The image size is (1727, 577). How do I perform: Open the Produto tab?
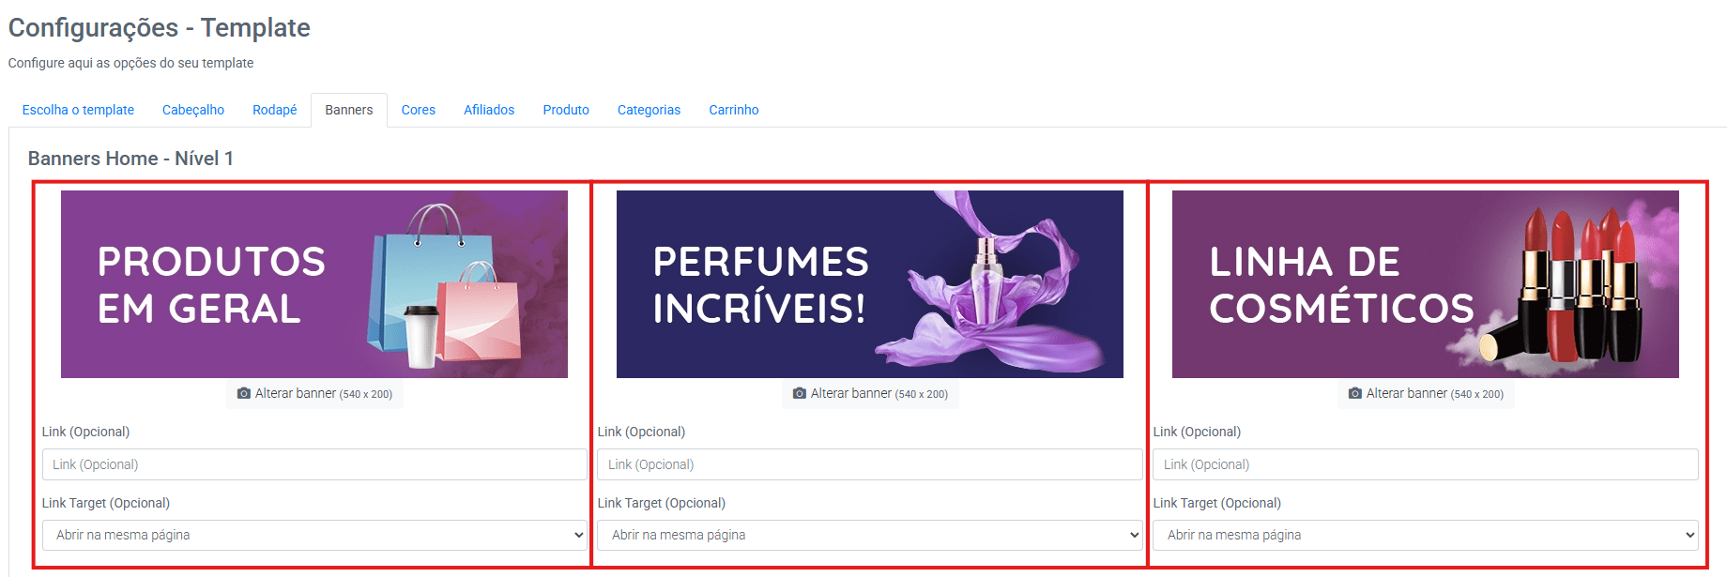[566, 110]
